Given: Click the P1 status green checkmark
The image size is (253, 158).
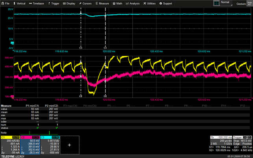Looking at the screenshot, I should coord(37,128).
